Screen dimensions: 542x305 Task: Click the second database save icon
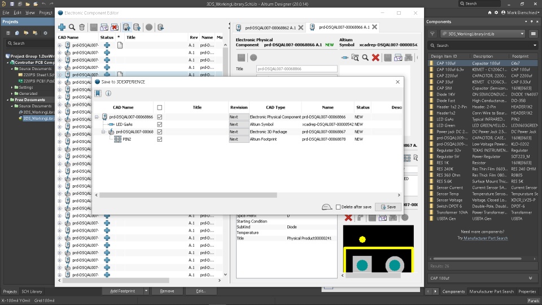(x=137, y=27)
